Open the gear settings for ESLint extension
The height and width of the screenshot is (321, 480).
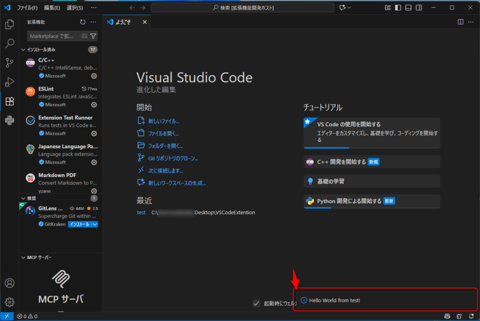[94, 105]
